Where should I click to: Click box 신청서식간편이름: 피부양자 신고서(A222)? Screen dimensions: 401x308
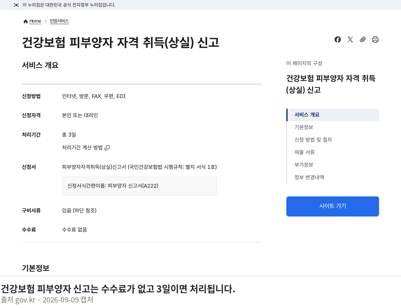pos(139,186)
